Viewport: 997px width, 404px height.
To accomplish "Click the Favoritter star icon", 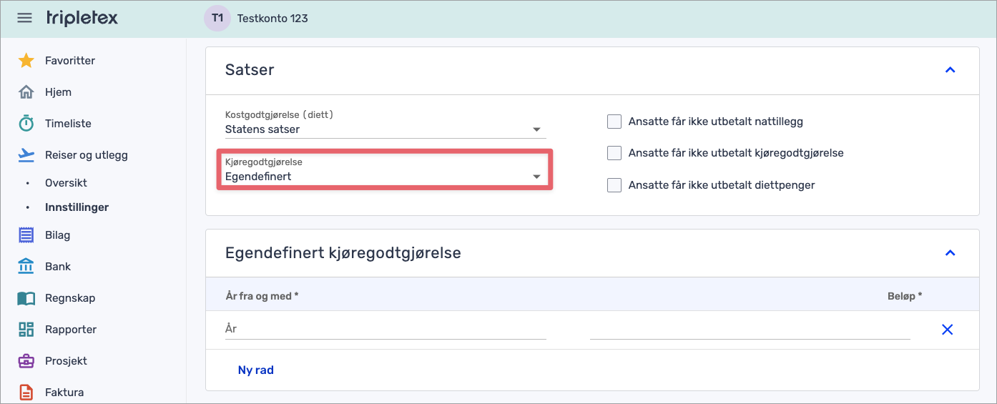I will 26,61.
